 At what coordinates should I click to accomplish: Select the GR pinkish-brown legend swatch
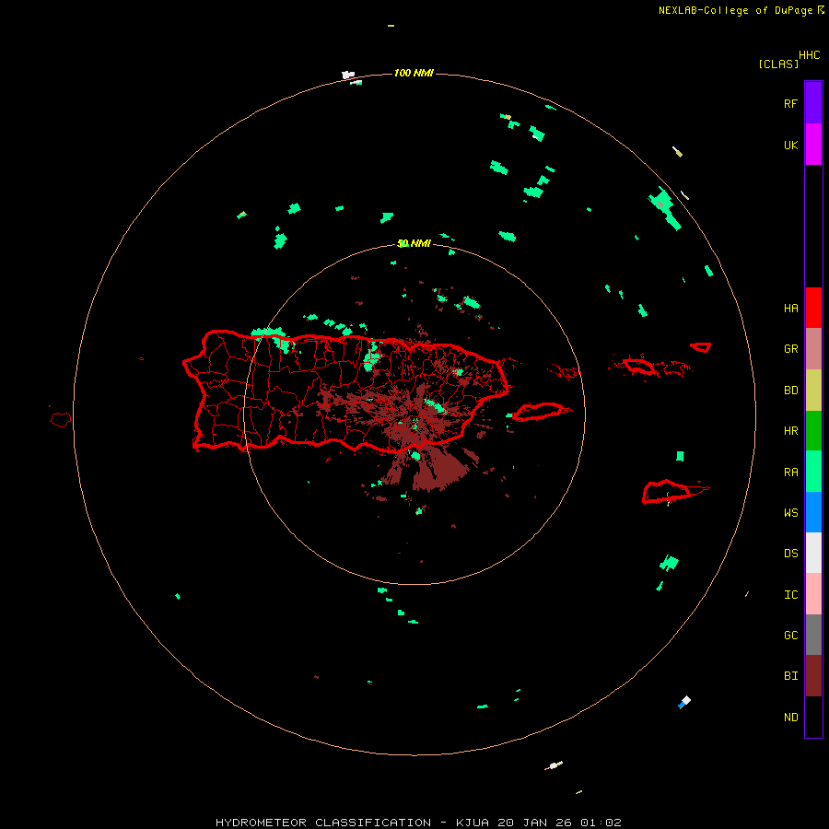813,349
